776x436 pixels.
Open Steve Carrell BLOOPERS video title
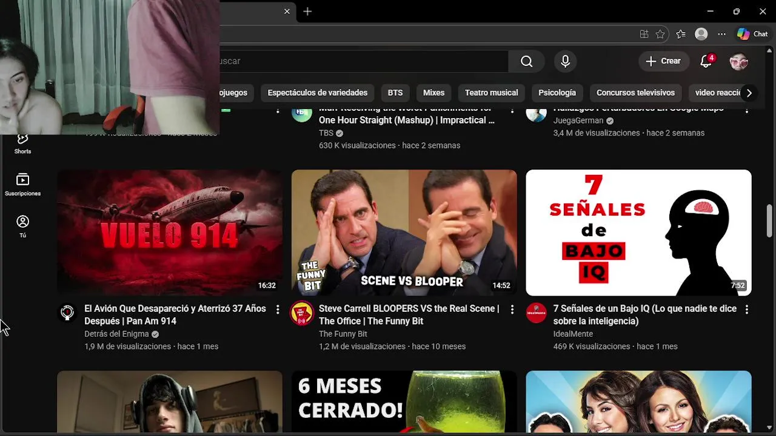(409, 315)
